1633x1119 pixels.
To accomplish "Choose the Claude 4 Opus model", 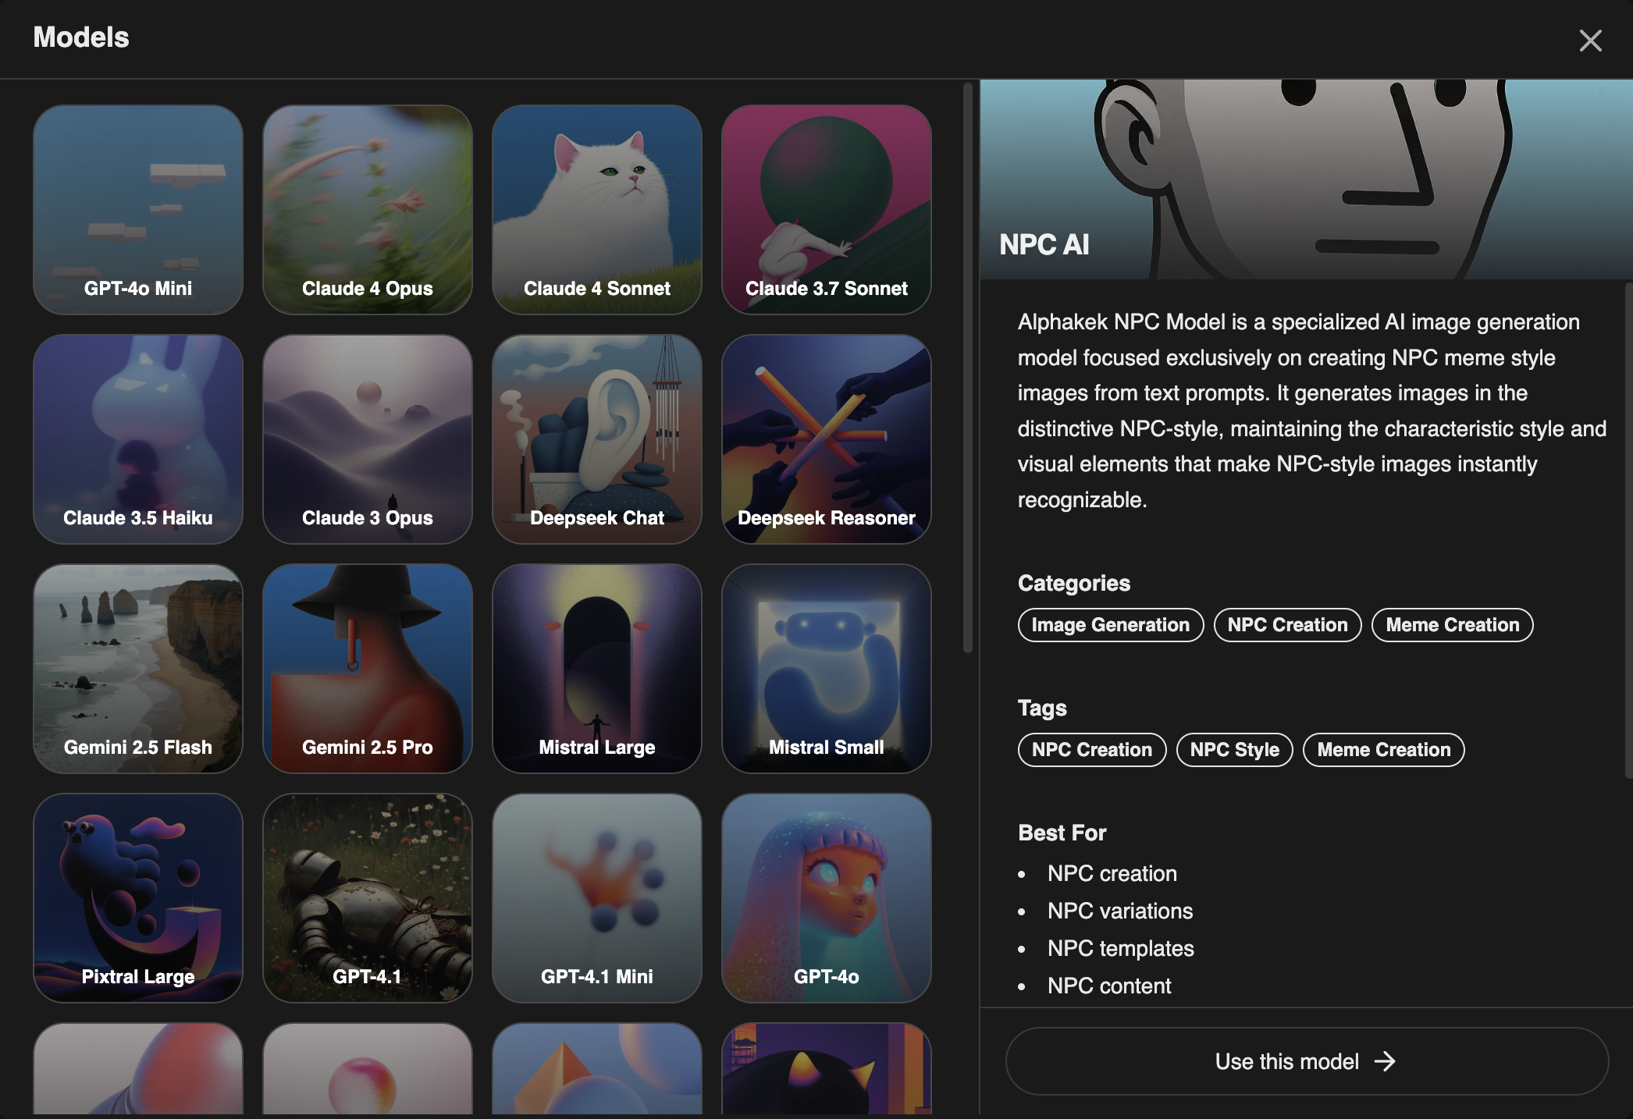I will pyautogui.click(x=368, y=210).
